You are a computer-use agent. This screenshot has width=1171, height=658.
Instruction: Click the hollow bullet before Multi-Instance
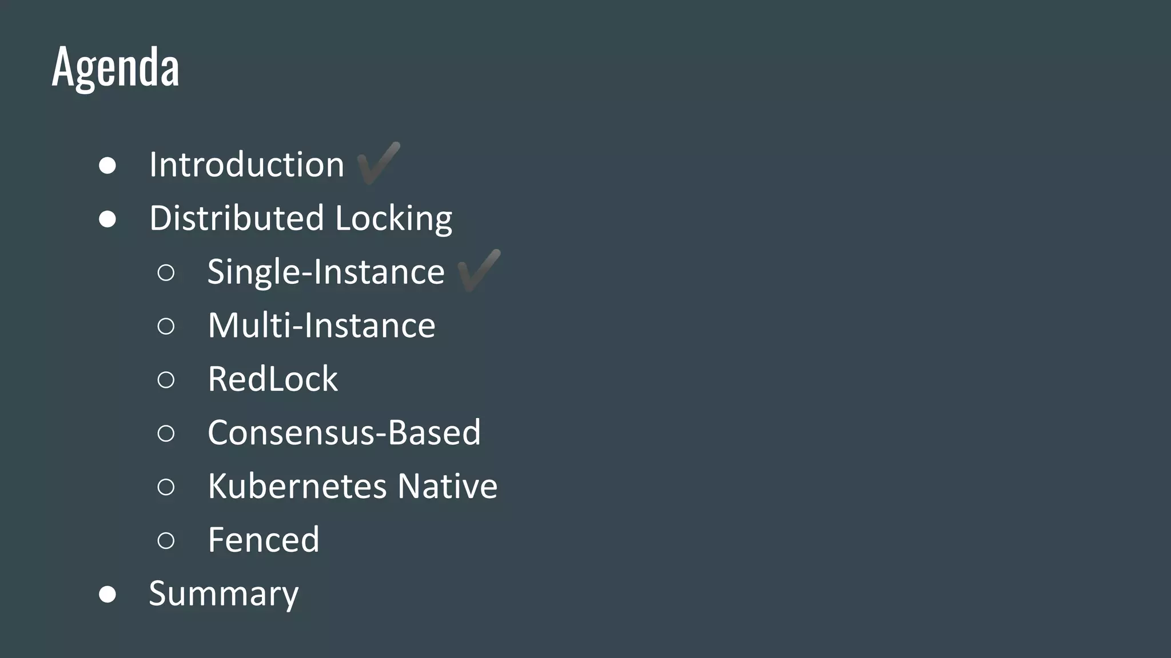[166, 326]
